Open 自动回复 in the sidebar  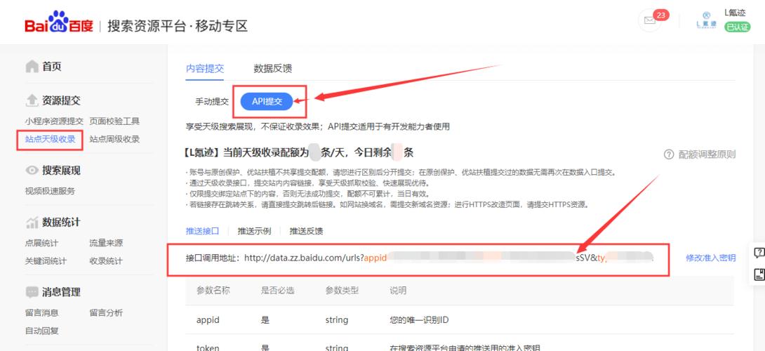pos(41,331)
